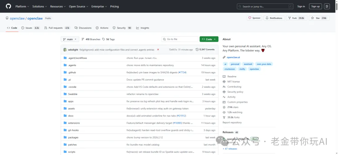
Task: Open commit hash 72e937a
Action: [x=173, y=49]
